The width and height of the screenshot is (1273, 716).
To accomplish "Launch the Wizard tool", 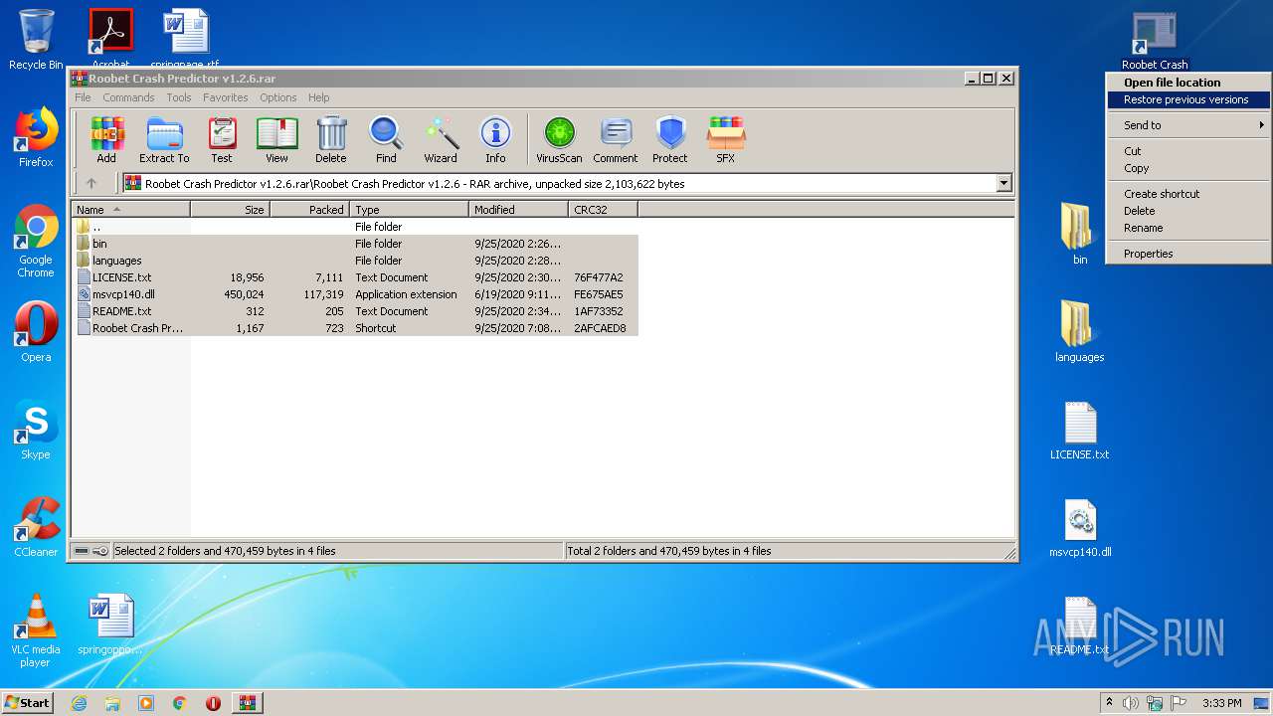I will (x=441, y=140).
